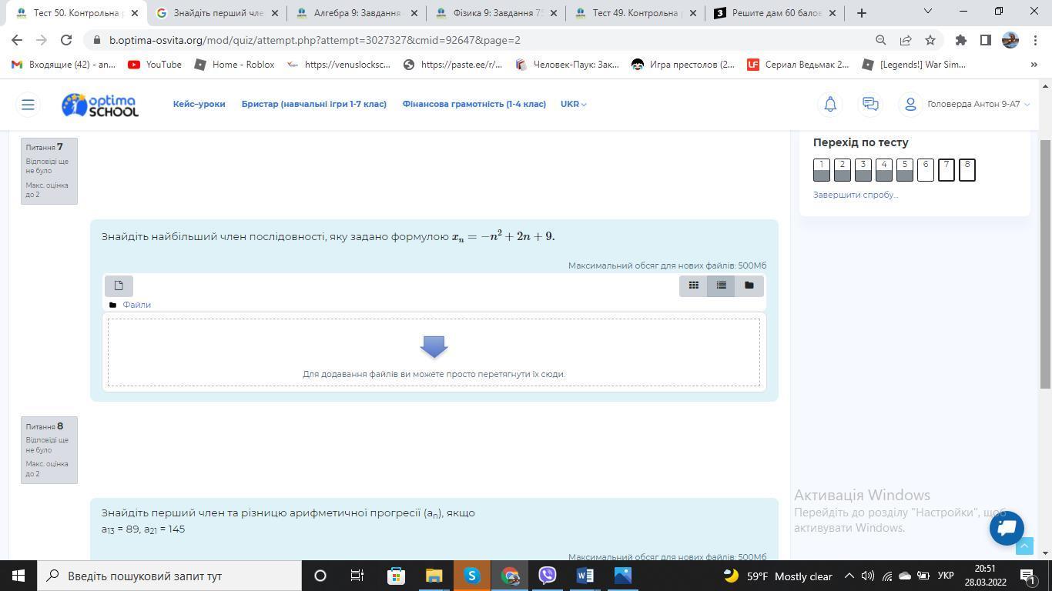Open the Кейс-уроки menu item
This screenshot has width=1052, height=591.
(x=199, y=104)
